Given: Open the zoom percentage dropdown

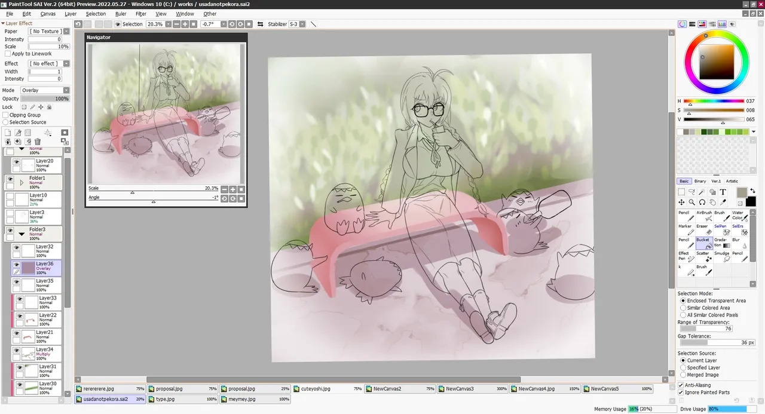Looking at the screenshot, I should pos(168,24).
